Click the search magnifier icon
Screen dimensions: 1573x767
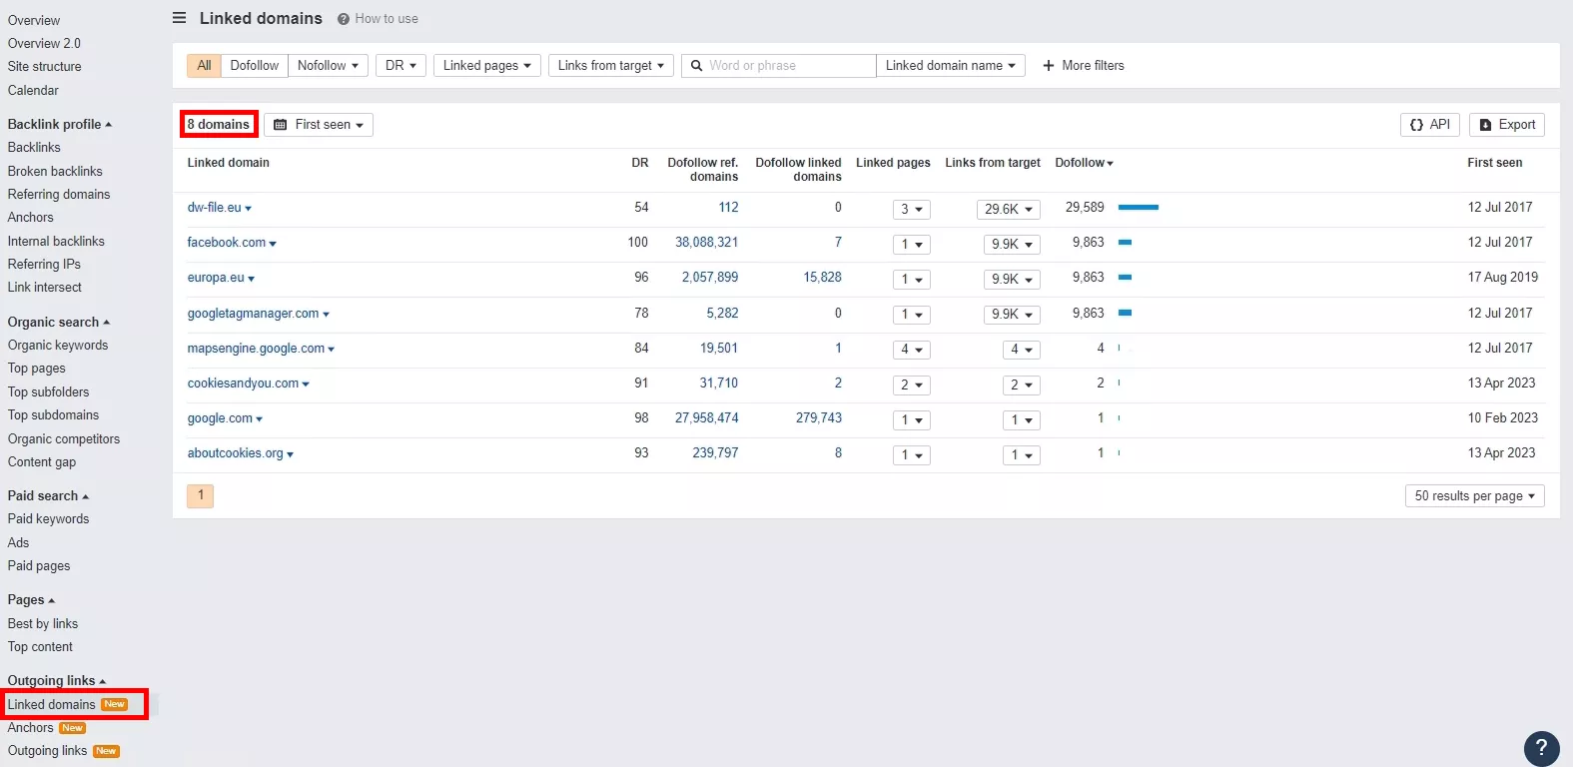[x=697, y=66]
